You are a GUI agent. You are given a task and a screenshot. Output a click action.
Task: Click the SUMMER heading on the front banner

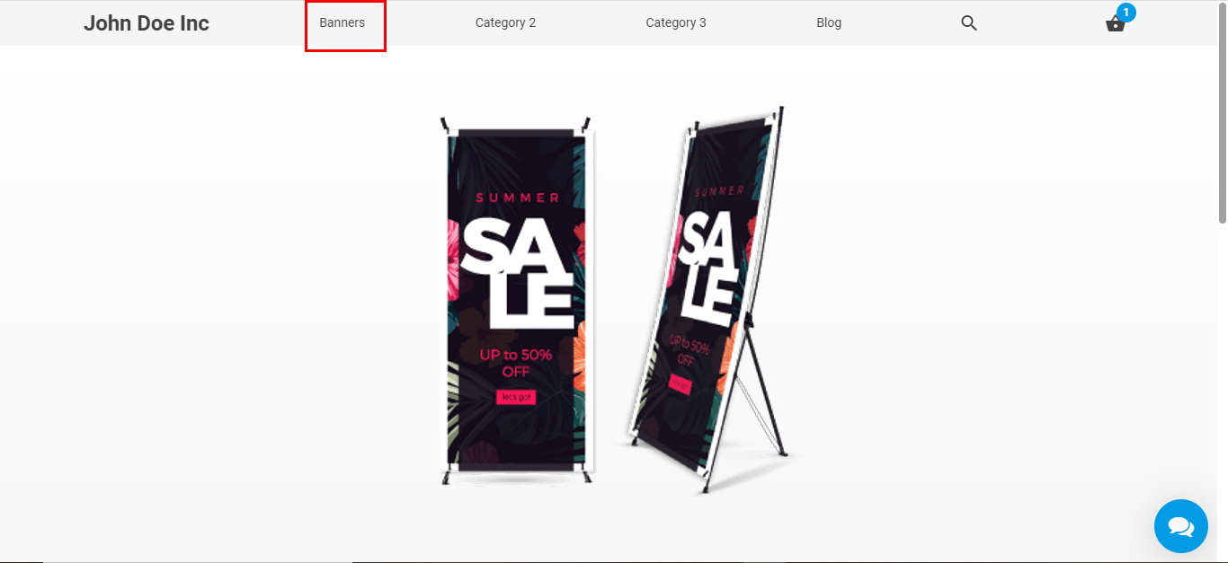click(517, 198)
